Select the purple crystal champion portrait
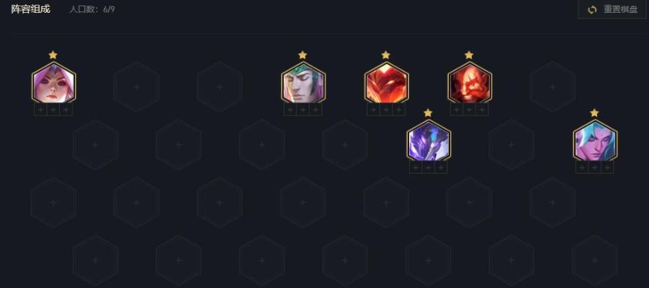Screen dimensions: 649x288 [429, 141]
